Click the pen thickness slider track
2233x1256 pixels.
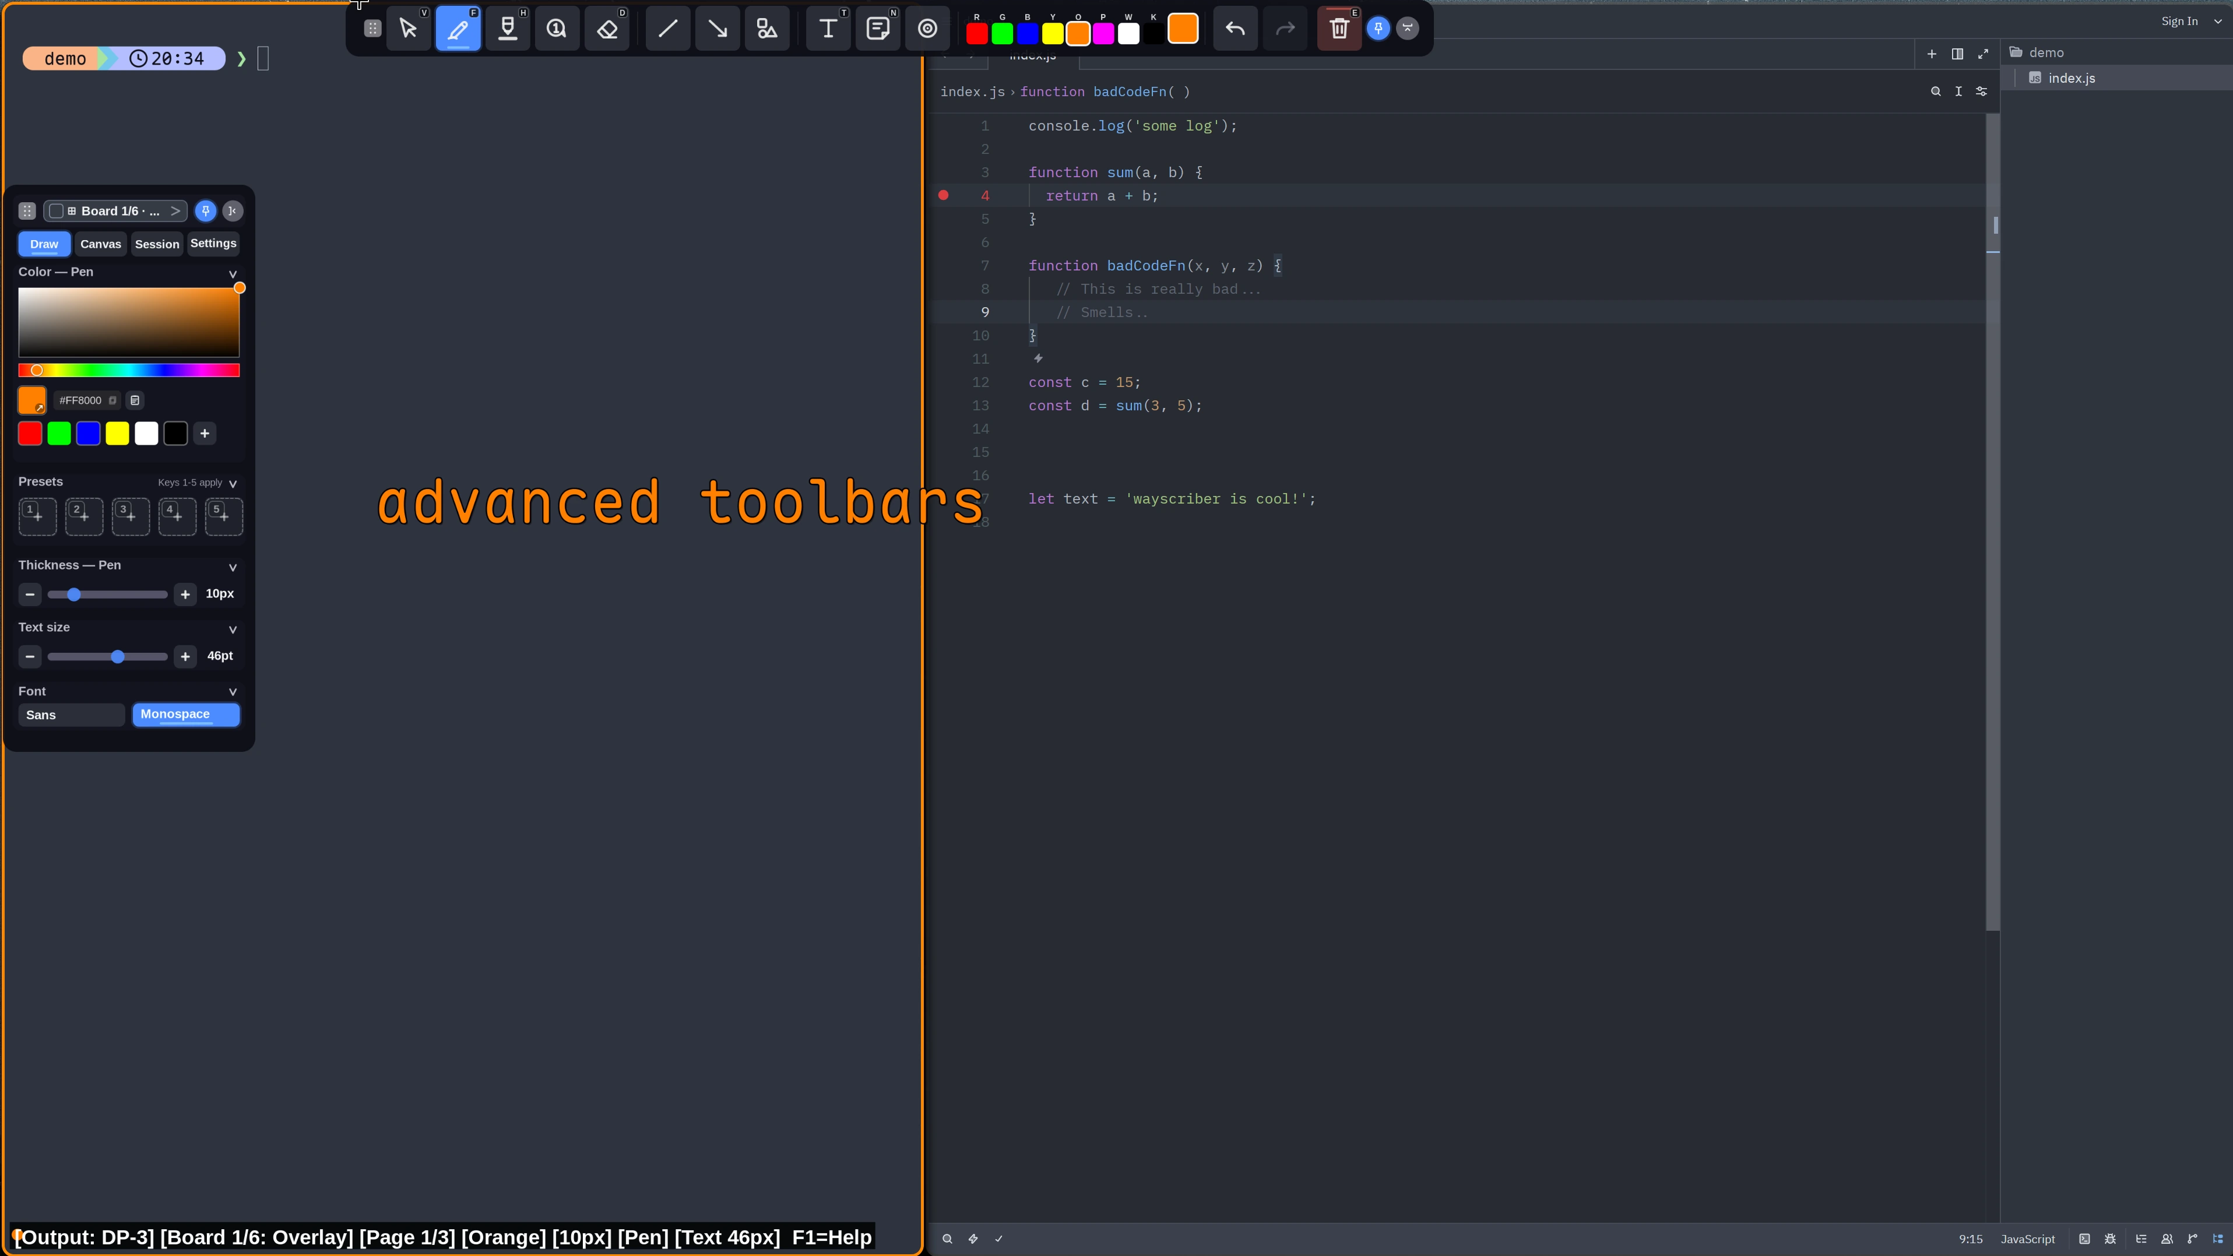coord(107,594)
